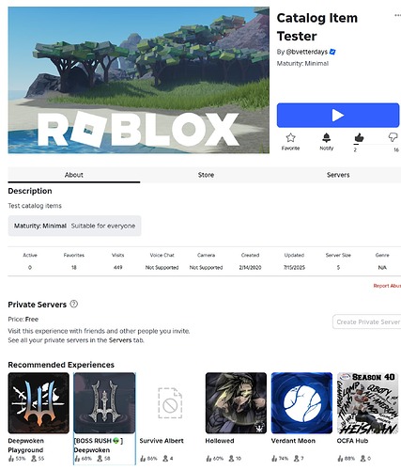
Task: Click the blue Play button
Action: (338, 116)
